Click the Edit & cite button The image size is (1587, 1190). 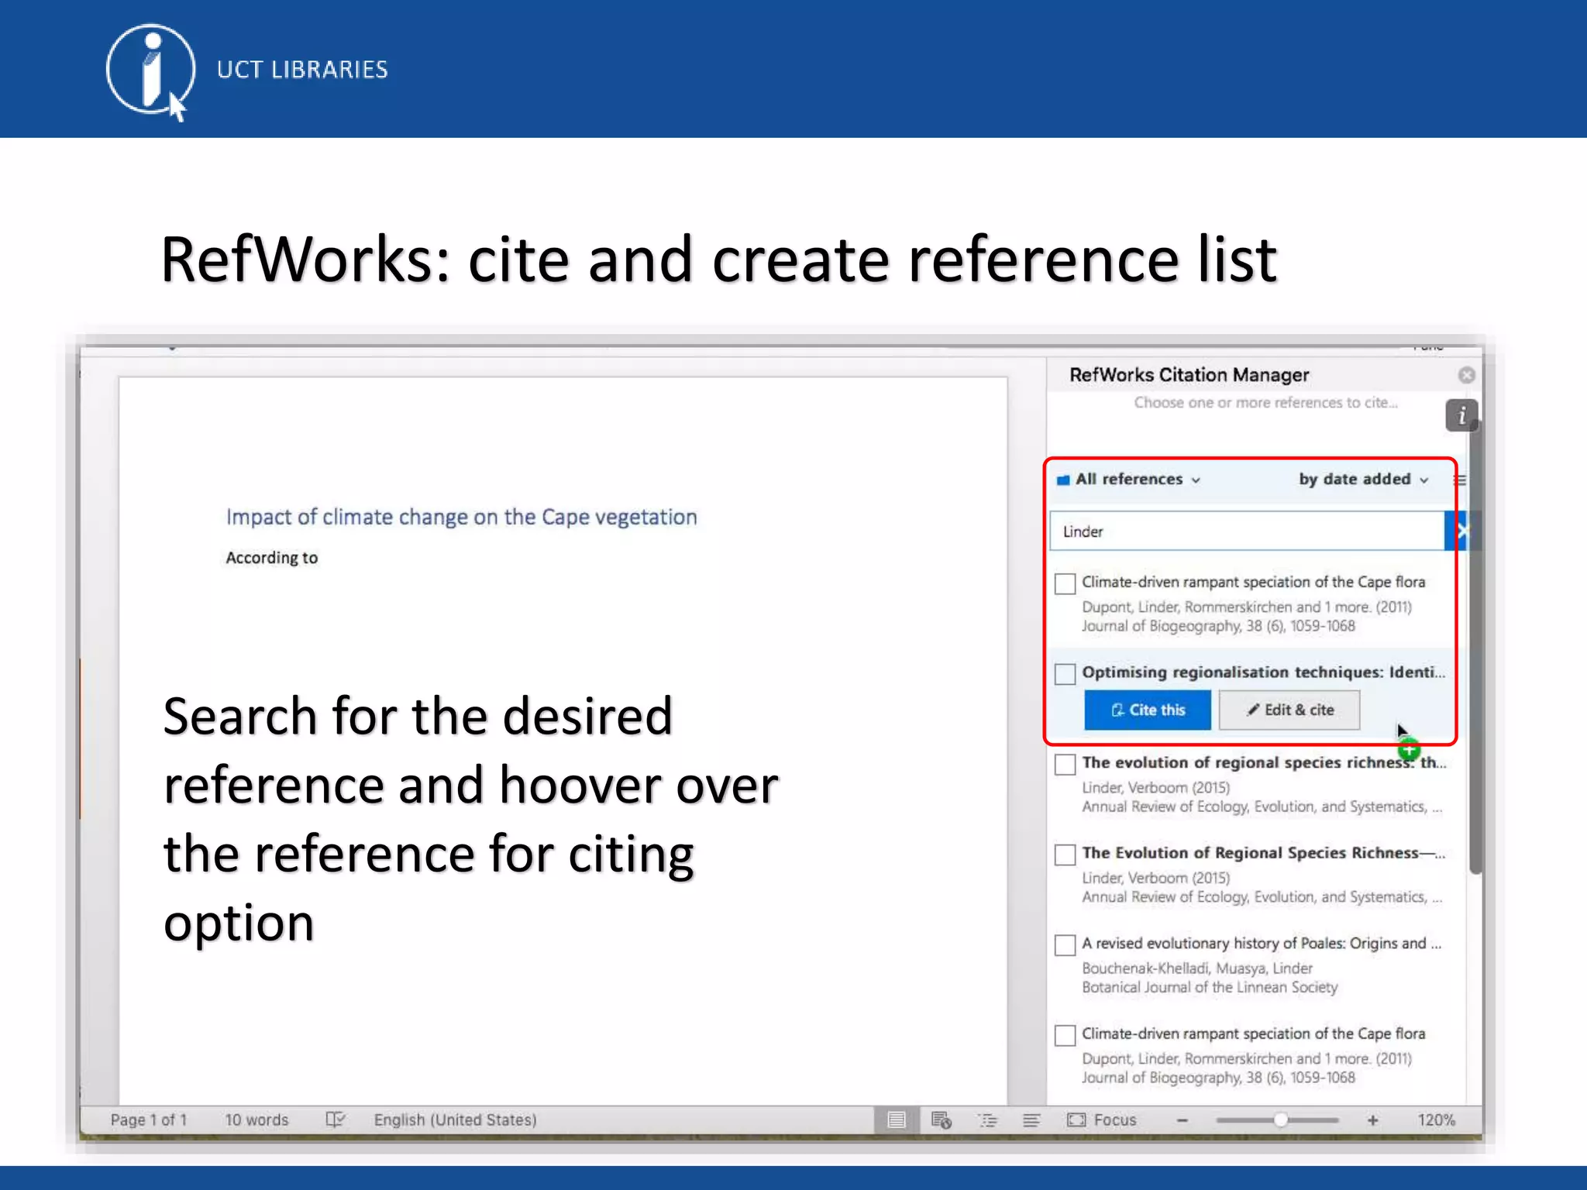pos(1289,710)
